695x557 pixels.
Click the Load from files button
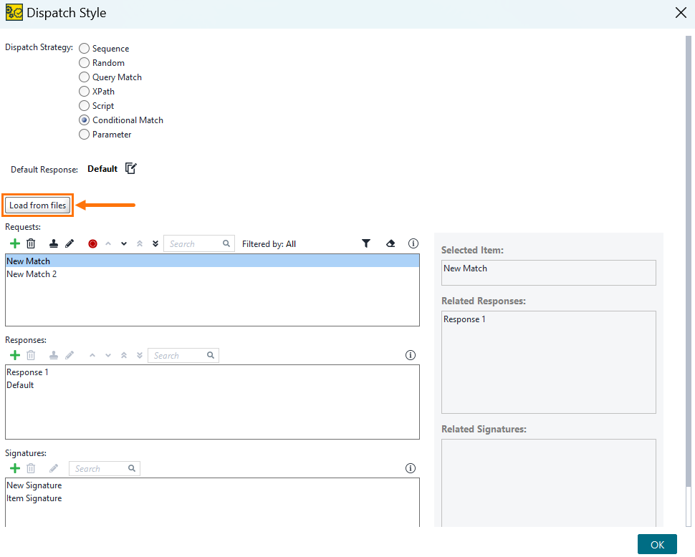(37, 205)
